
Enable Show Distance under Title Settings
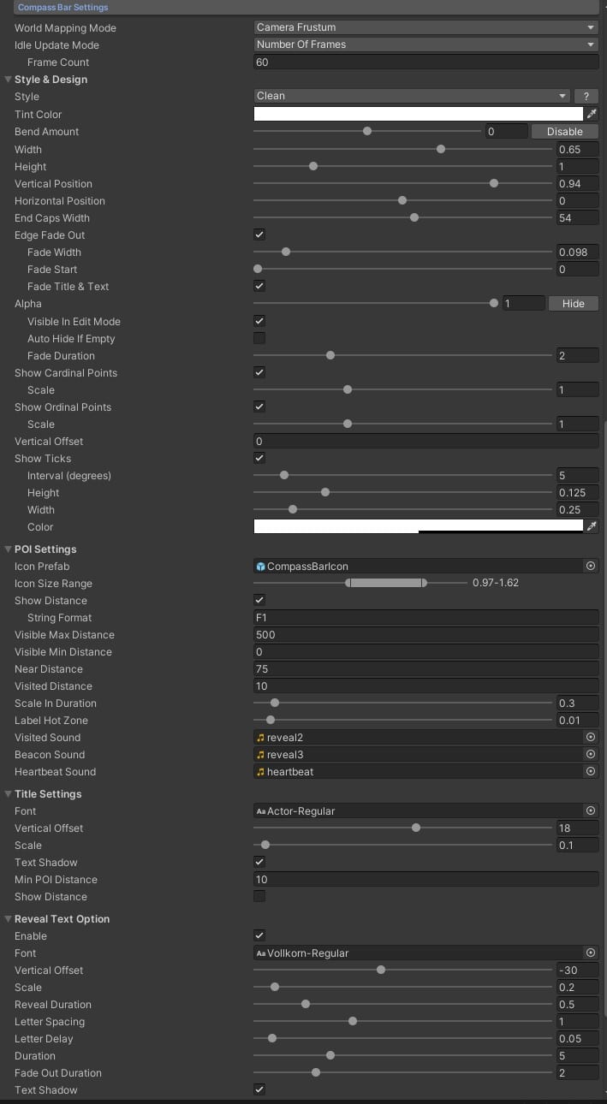[x=259, y=897]
